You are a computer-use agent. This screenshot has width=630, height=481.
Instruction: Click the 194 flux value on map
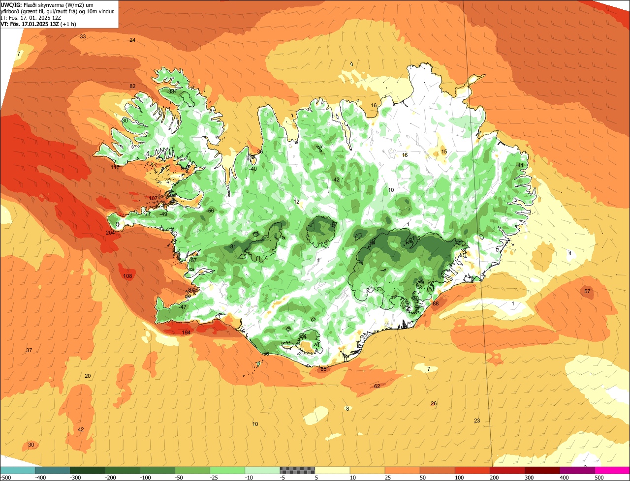pos(186,333)
